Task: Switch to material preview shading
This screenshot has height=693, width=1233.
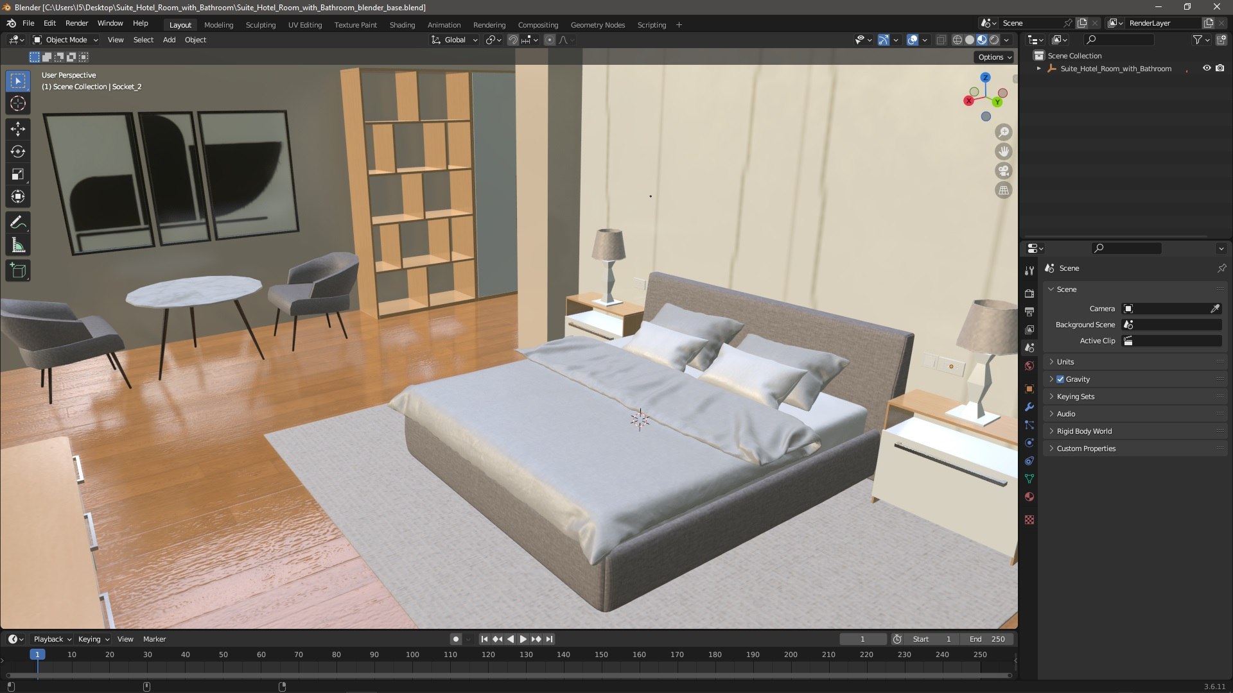Action: click(982, 40)
